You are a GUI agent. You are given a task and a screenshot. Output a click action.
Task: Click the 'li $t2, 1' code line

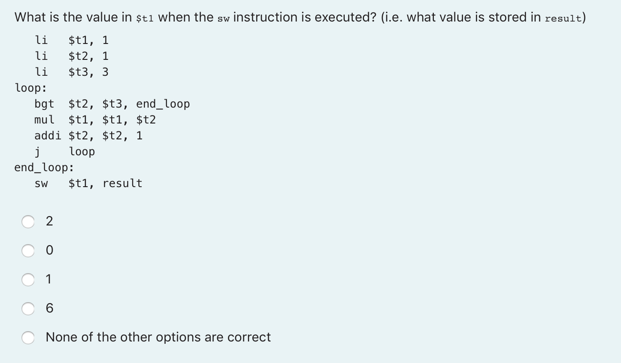(x=72, y=56)
